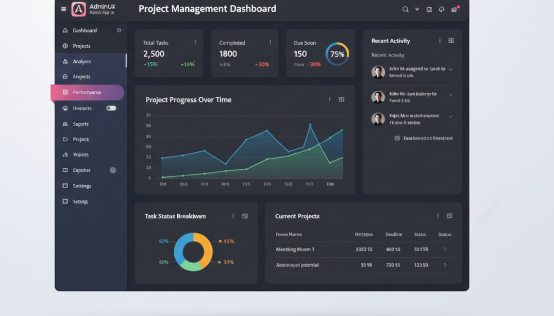This screenshot has width=554, height=316.
Task: Click the hamburger menu icon
Action: pos(63,9)
